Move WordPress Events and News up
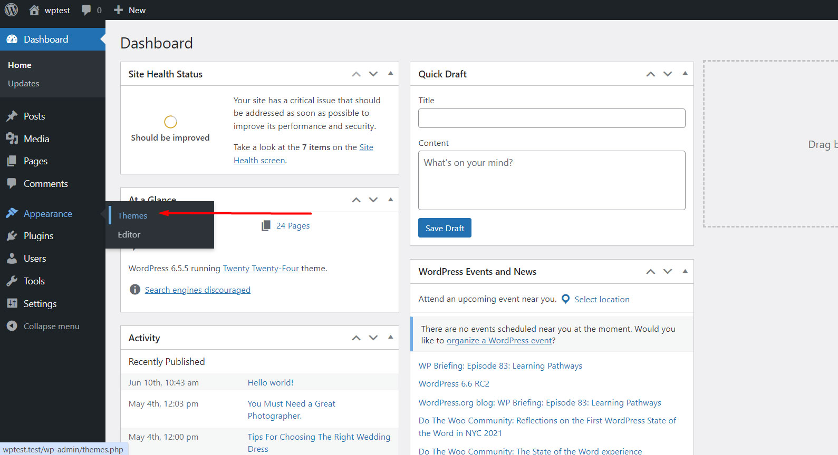 point(651,271)
